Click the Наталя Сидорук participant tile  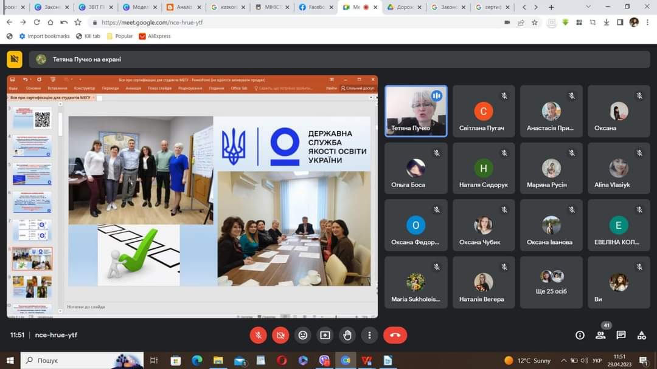[x=484, y=168]
